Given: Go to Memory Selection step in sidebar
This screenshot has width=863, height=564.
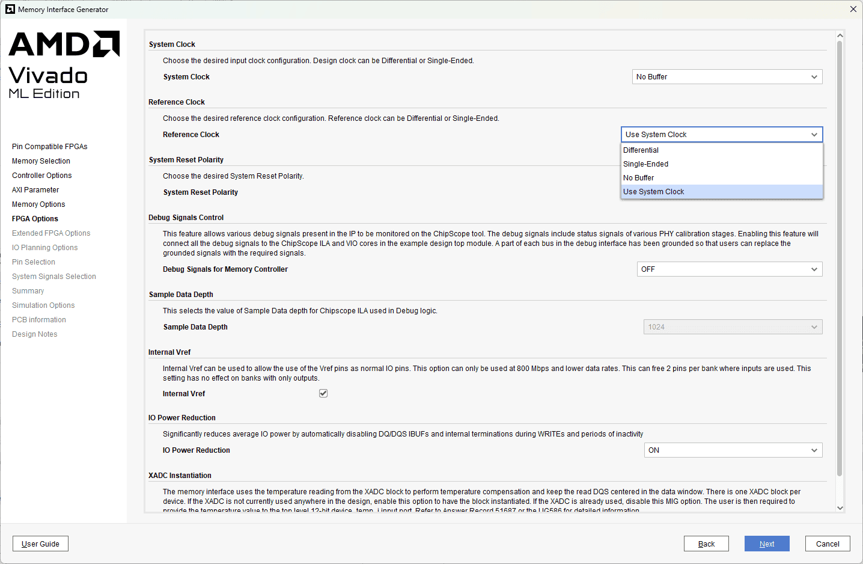Looking at the screenshot, I should point(41,161).
